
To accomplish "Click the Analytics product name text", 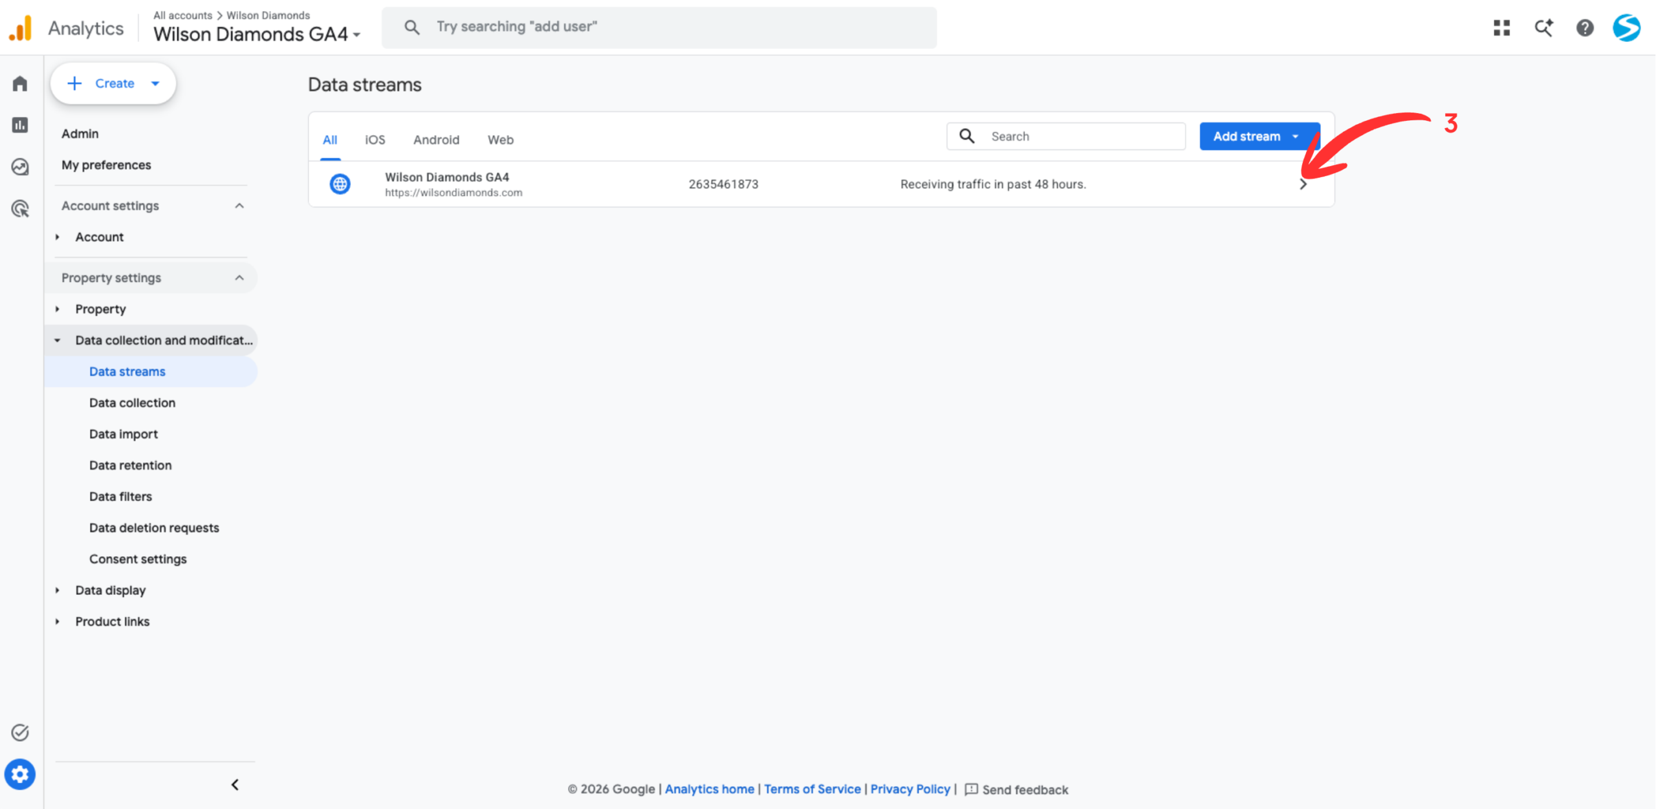I will (x=85, y=28).
